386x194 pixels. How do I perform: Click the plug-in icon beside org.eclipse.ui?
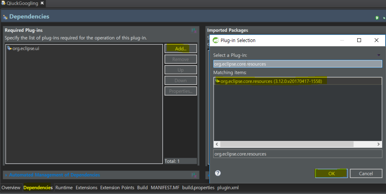click(x=9, y=48)
